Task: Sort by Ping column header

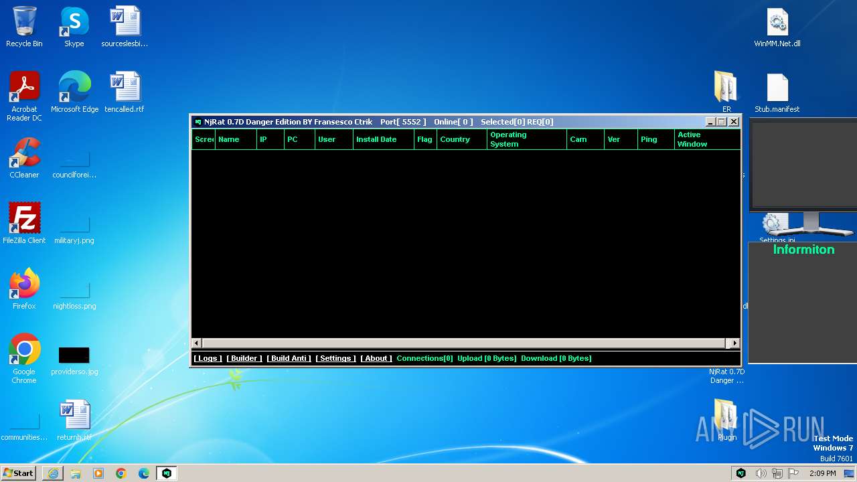Action: [655, 139]
